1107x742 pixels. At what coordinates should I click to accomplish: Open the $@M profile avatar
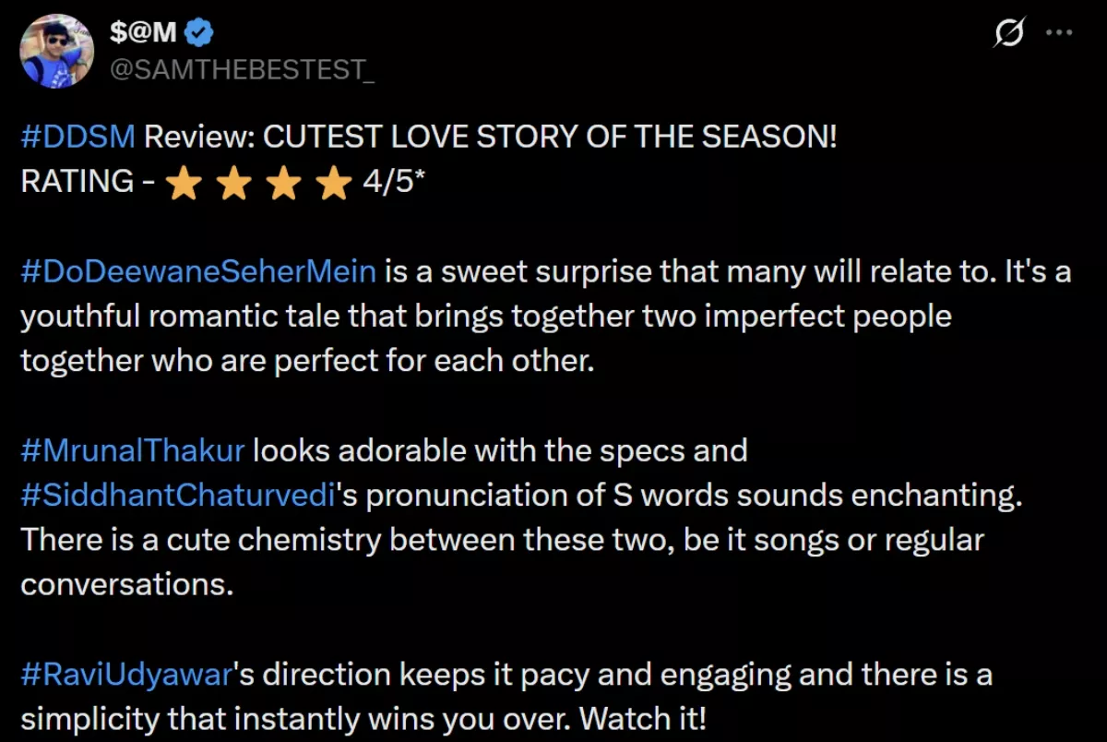54,51
